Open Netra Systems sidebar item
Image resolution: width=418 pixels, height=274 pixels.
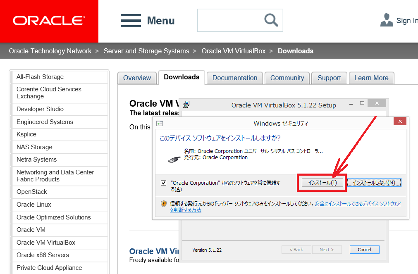(60, 160)
